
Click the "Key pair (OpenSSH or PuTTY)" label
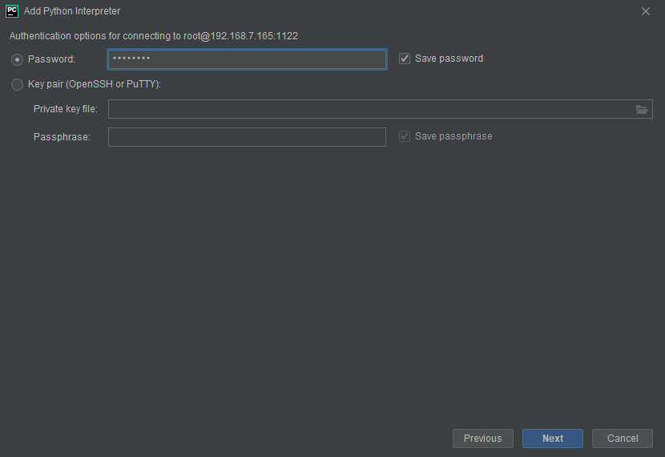tap(95, 84)
